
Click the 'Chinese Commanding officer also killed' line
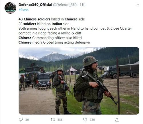[50, 38]
